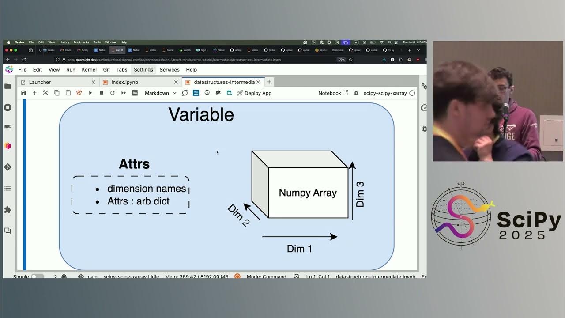Switch to the Launcher tab

(58, 82)
